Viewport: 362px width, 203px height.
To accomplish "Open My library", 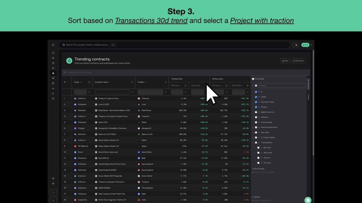I will pyautogui.click(x=298, y=61).
